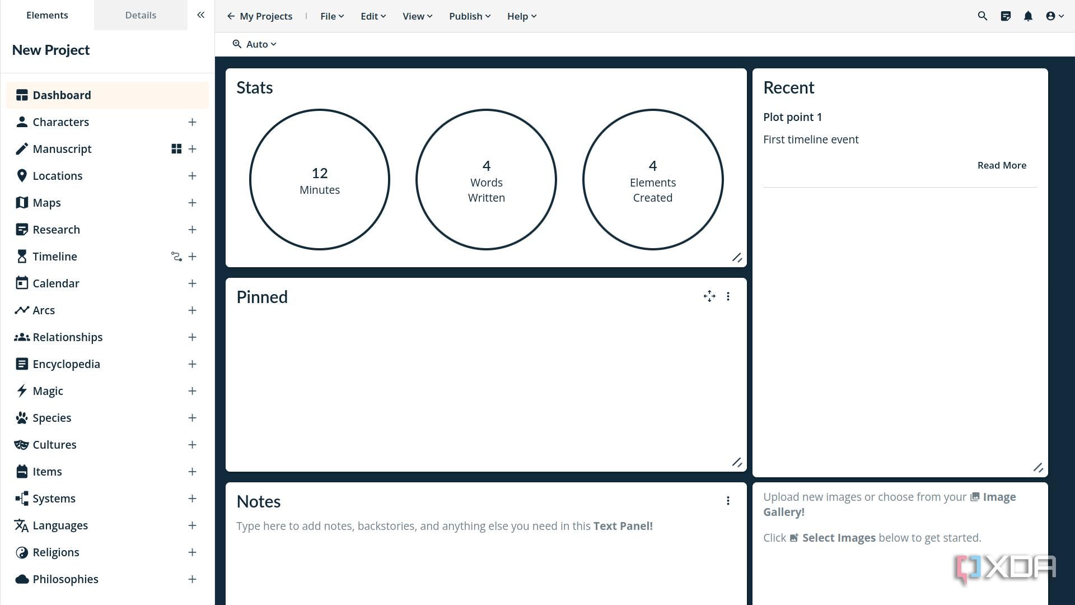The image size is (1075, 605).
Task: Collapse the sidebar with double chevron
Action: pyautogui.click(x=200, y=15)
